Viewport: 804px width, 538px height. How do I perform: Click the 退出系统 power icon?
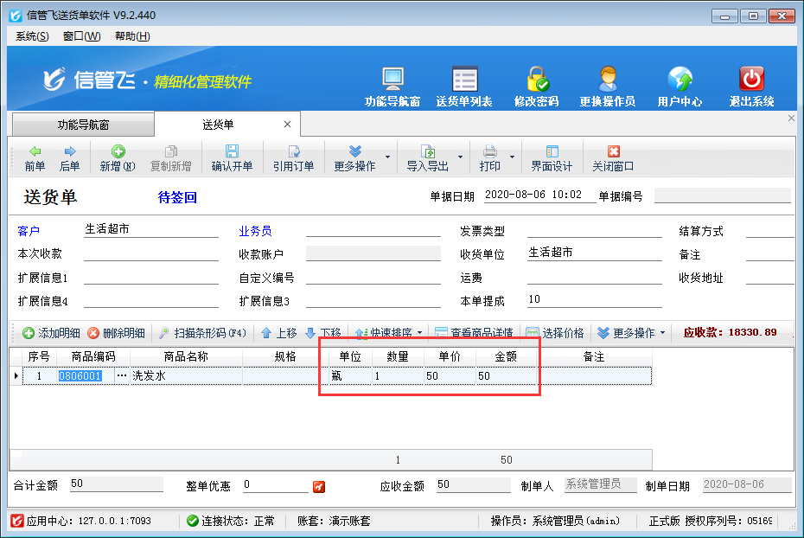tap(751, 86)
